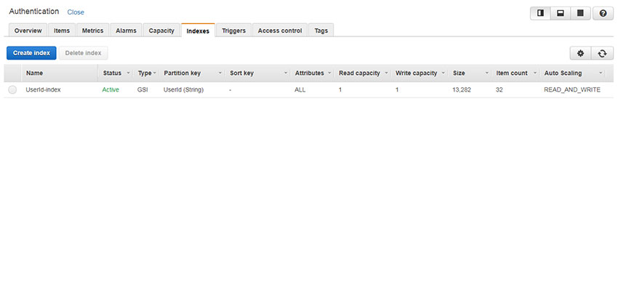Image resolution: width=618 pixels, height=291 pixels.
Task: Select the Indexes tab
Action: coord(198,31)
